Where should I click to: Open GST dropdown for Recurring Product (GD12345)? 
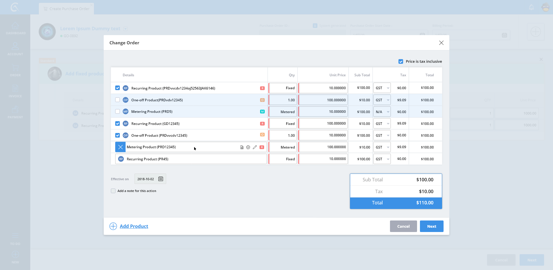(x=382, y=124)
